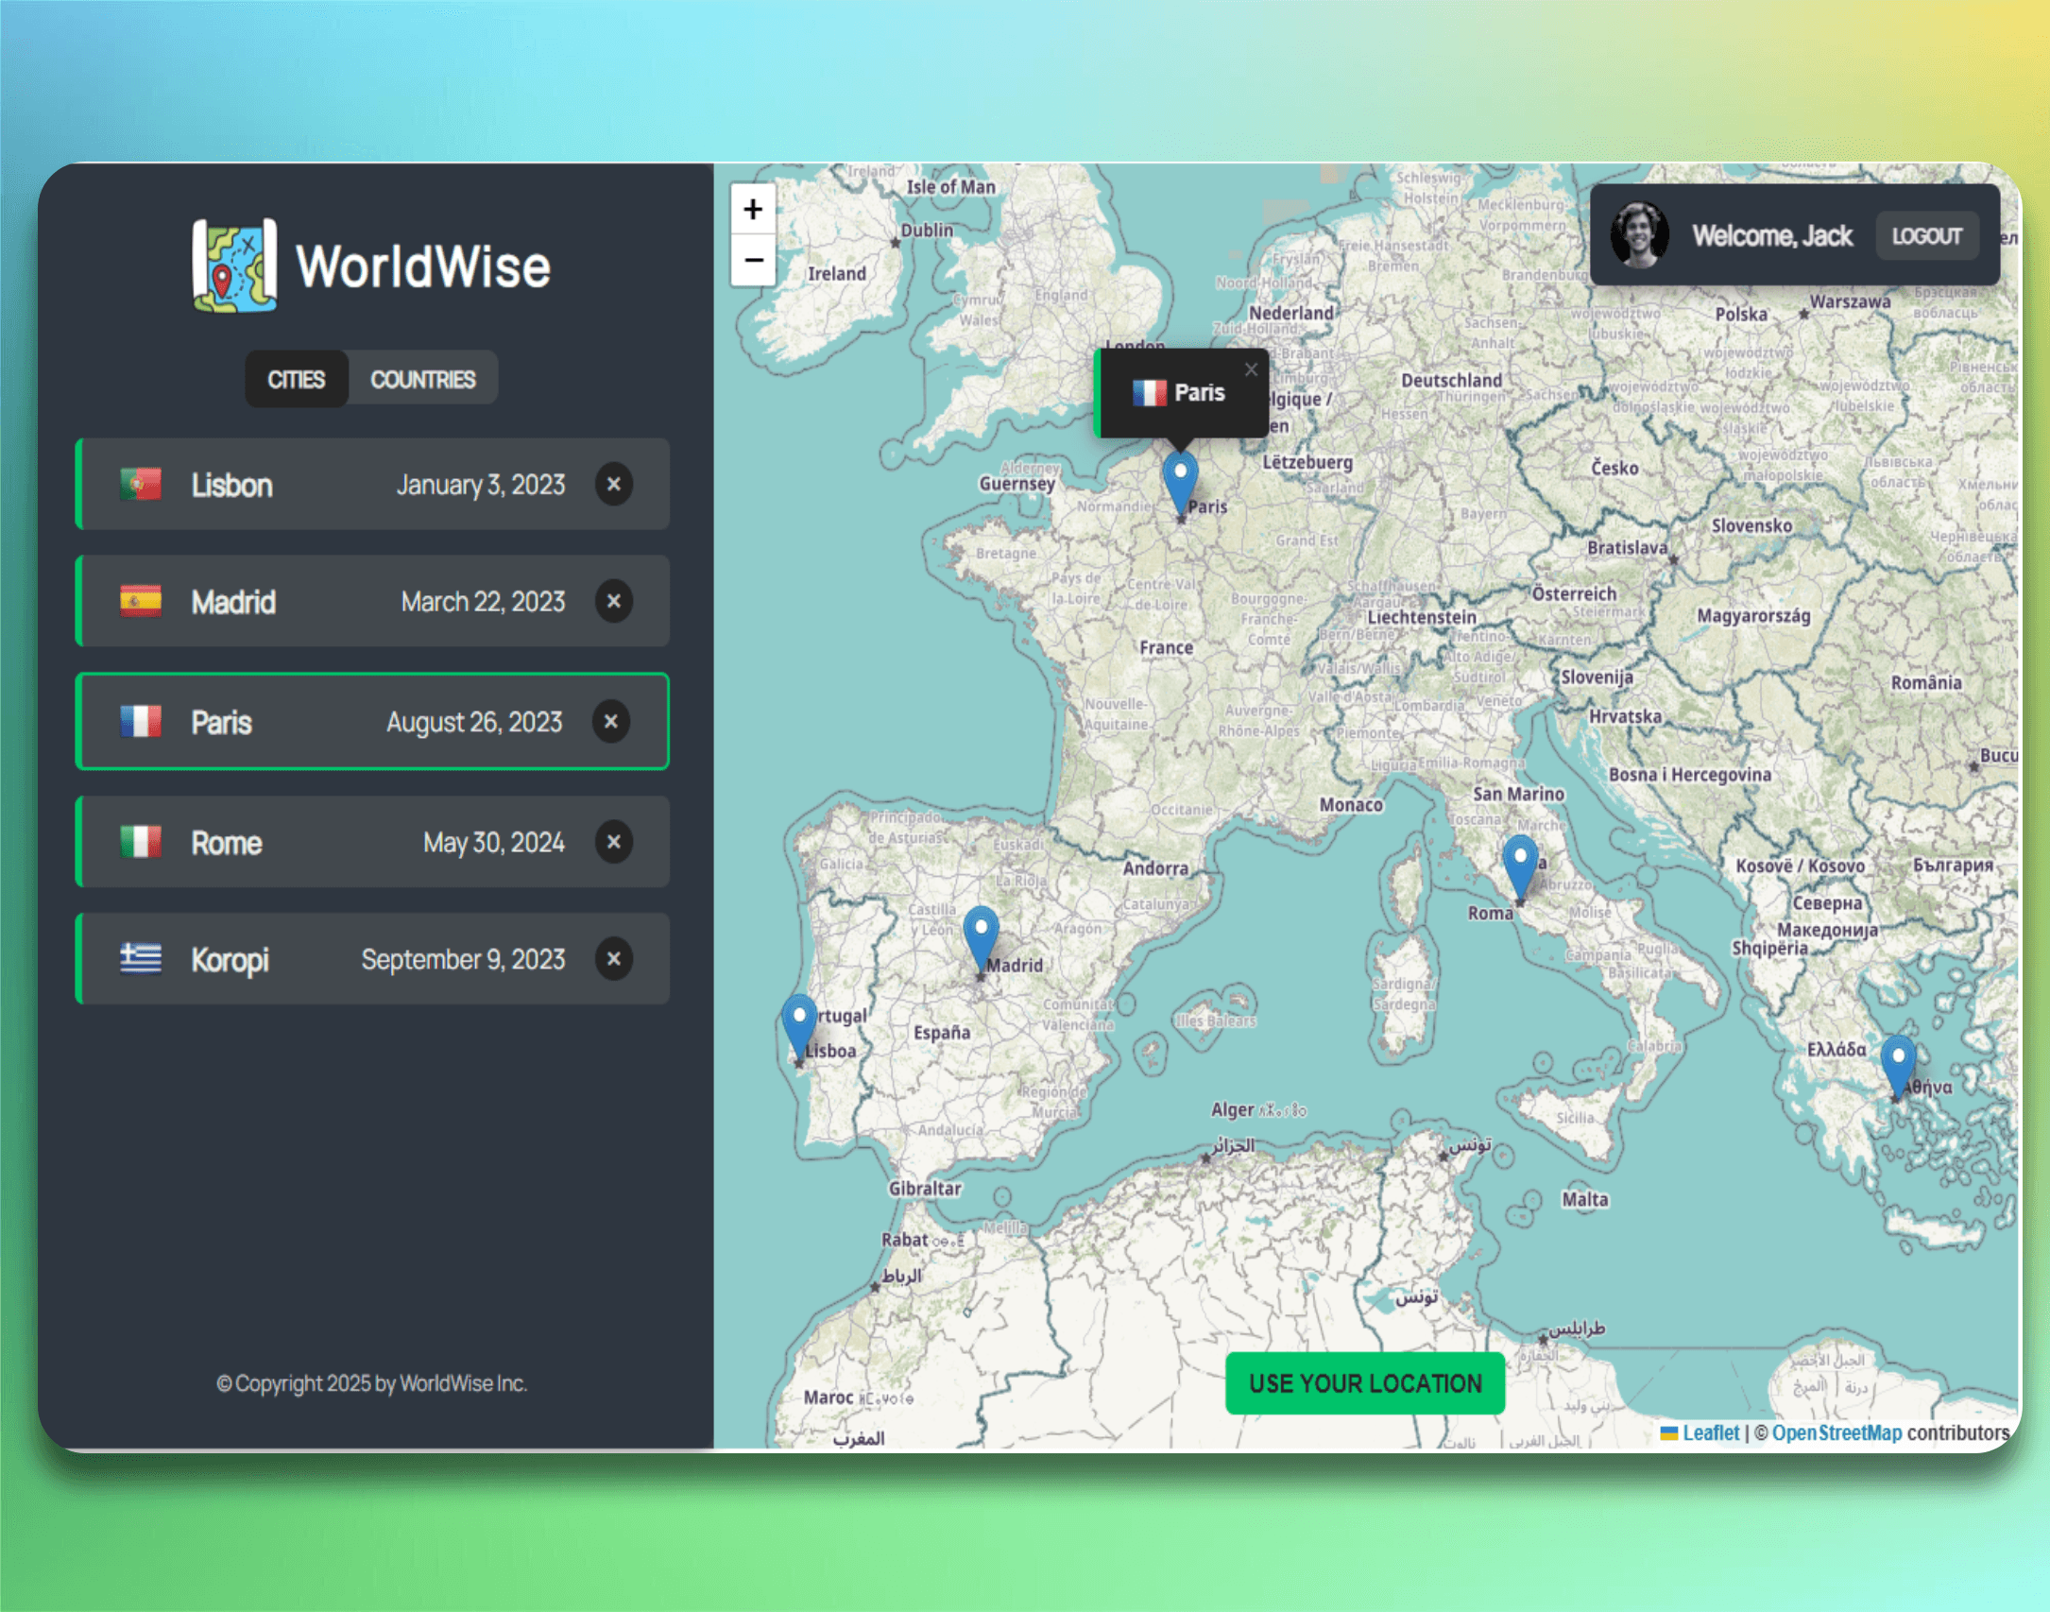Click the January 3, 2023 date
The image size is (2050, 1612).
[x=480, y=485]
